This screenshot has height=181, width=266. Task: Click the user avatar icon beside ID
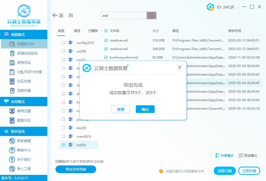(x=210, y=7)
